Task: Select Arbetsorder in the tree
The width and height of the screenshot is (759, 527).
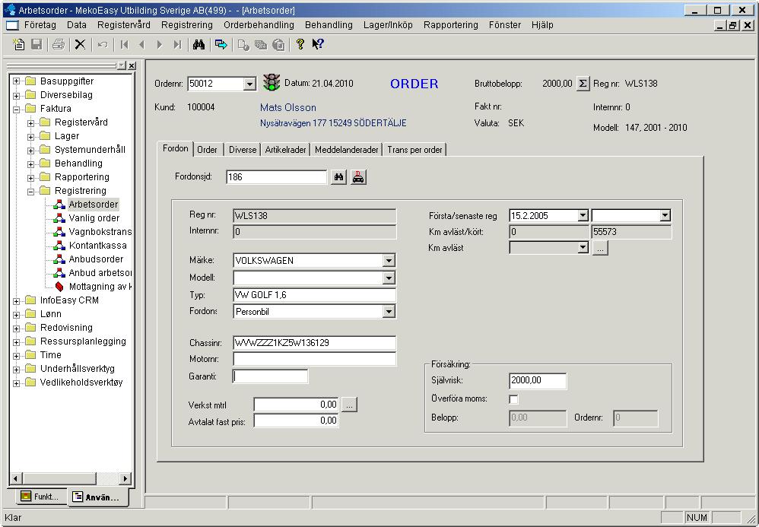Action: (94, 205)
